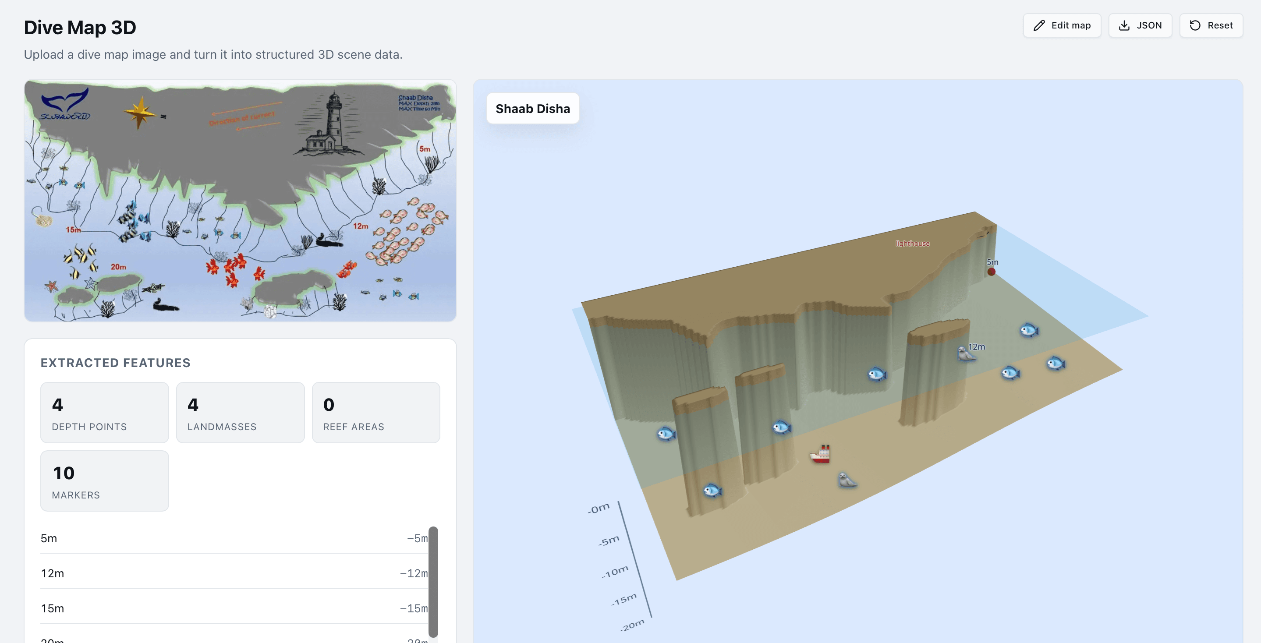Click the download arrow icon beside JSON
1261x643 pixels.
[x=1124, y=25]
